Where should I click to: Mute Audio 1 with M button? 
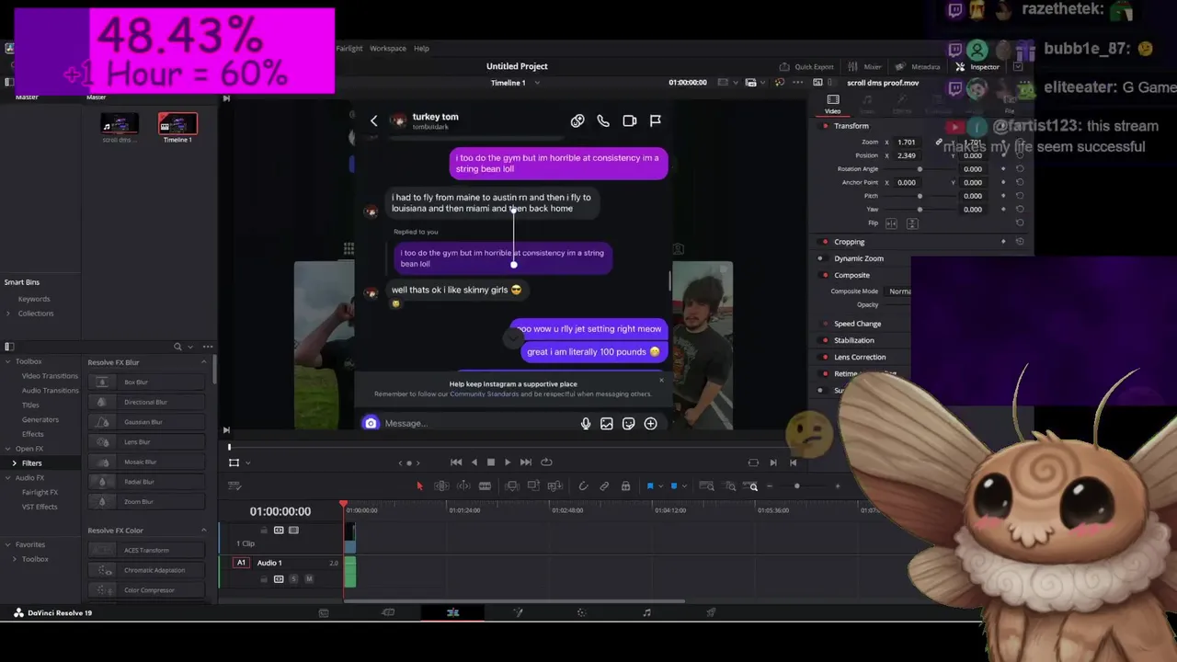point(308,578)
